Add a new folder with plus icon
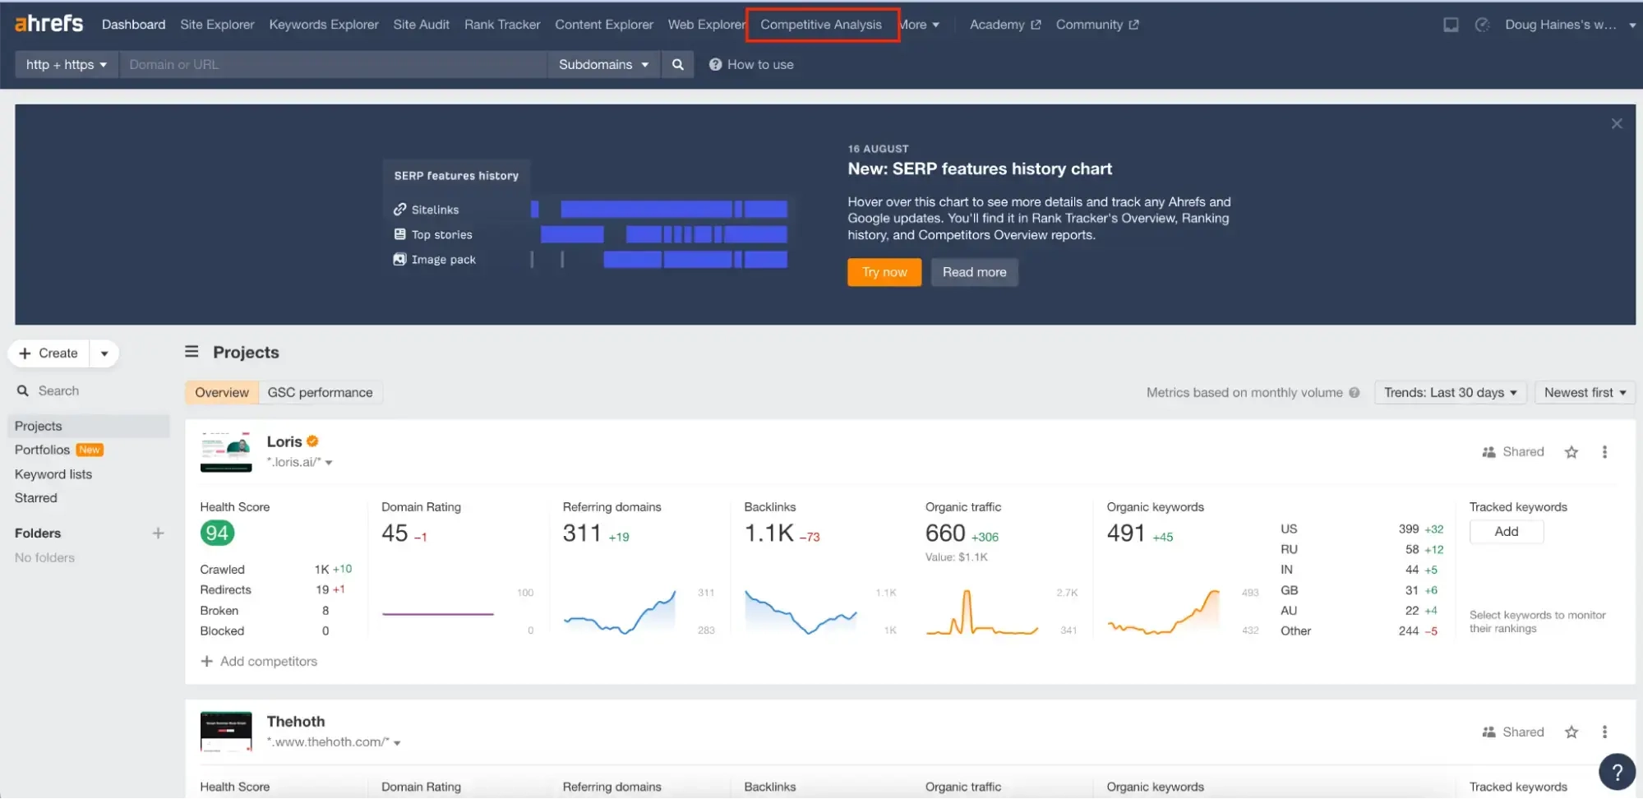The height and width of the screenshot is (799, 1643). coord(158,533)
